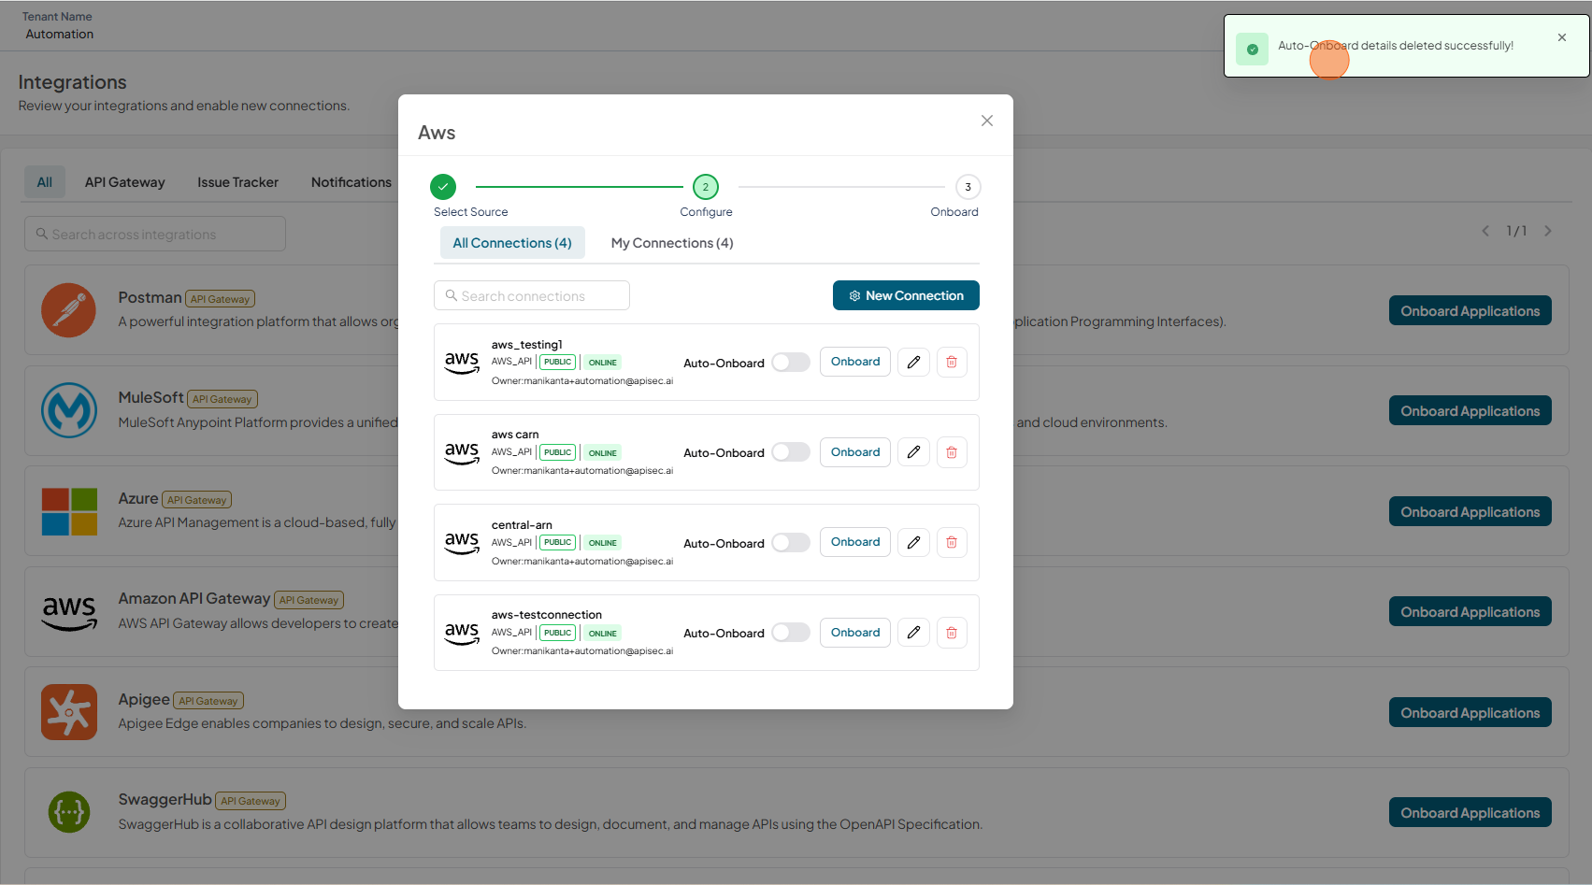Image resolution: width=1592 pixels, height=885 pixels.
Task: Select the All Connections (4) tab
Action: tap(512, 243)
